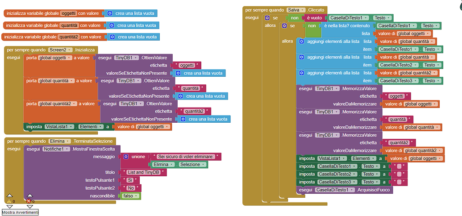Click the 'List and TinyDB' title text

141,172
